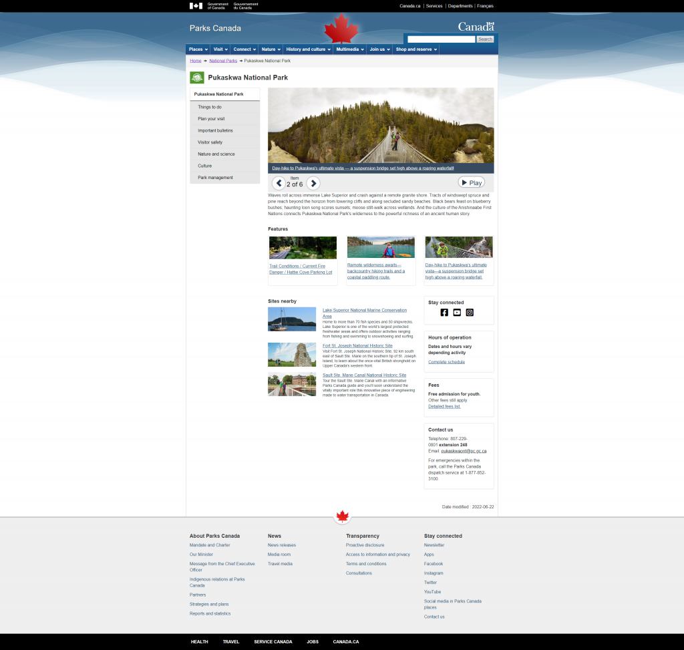Screen dimensions: 684x650
Task: Click the Lake Superior Marine Conservation Area thumbnail
Action: click(x=292, y=319)
